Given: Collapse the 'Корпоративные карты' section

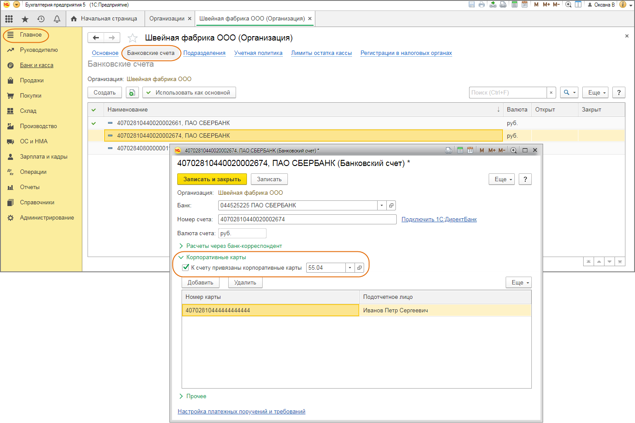Looking at the screenshot, I should (x=216, y=257).
